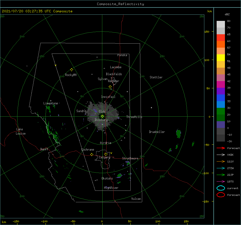Click the Airdrie label
The height and width of the screenshot is (225, 241).
[x=106, y=143]
